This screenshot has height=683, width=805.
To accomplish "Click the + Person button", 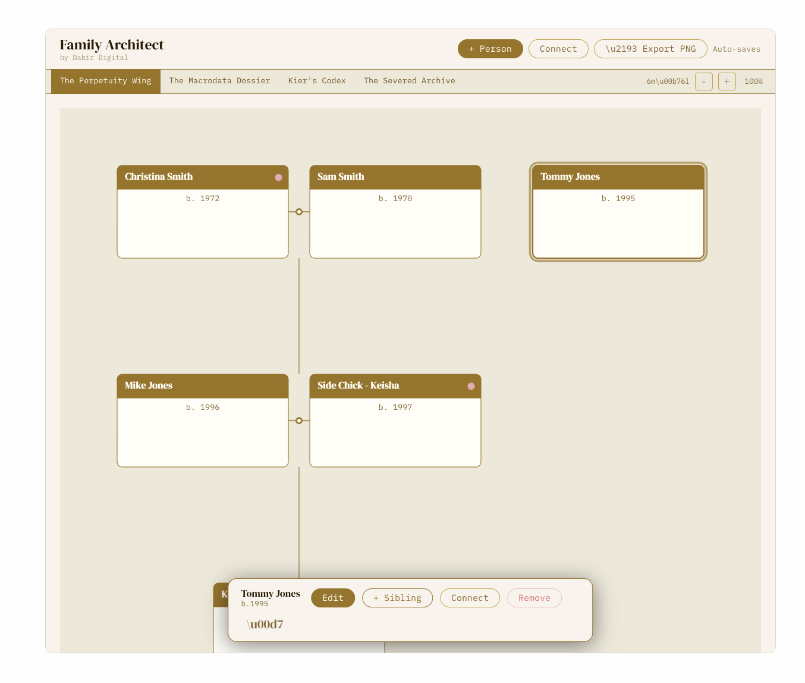I will [490, 49].
